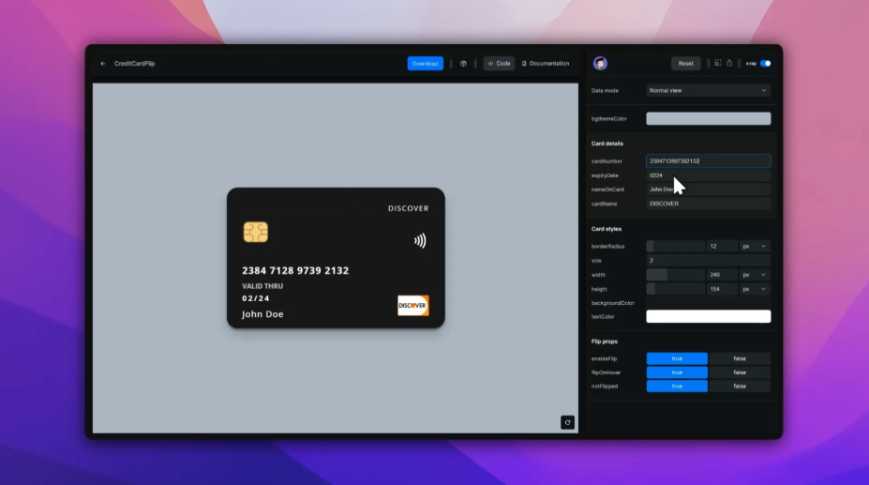Open the dark backgroundColor swatch
This screenshot has height=485, width=869.
[709, 303]
